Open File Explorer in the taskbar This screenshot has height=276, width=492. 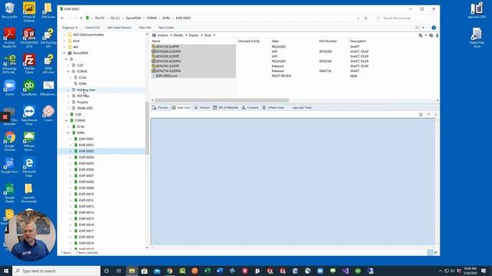click(131, 271)
